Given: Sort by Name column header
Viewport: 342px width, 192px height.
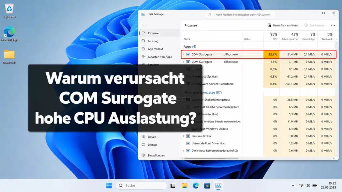Looking at the screenshot, I should pos(187,39).
